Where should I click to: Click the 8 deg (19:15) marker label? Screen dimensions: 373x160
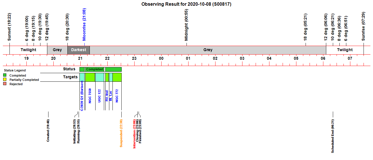pos(34,28)
